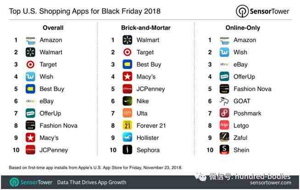Click the Brick-and-Mortar column heading
The image size is (300, 190).
click(x=146, y=28)
